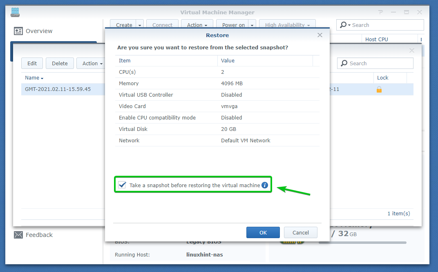438x272 pixels.
Task: Click the Overview panel icon
Action: tap(18, 31)
